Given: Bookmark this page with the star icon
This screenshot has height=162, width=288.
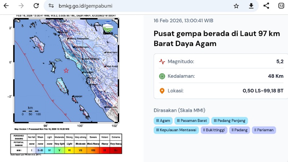Looking at the screenshot, I should [236, 6].
